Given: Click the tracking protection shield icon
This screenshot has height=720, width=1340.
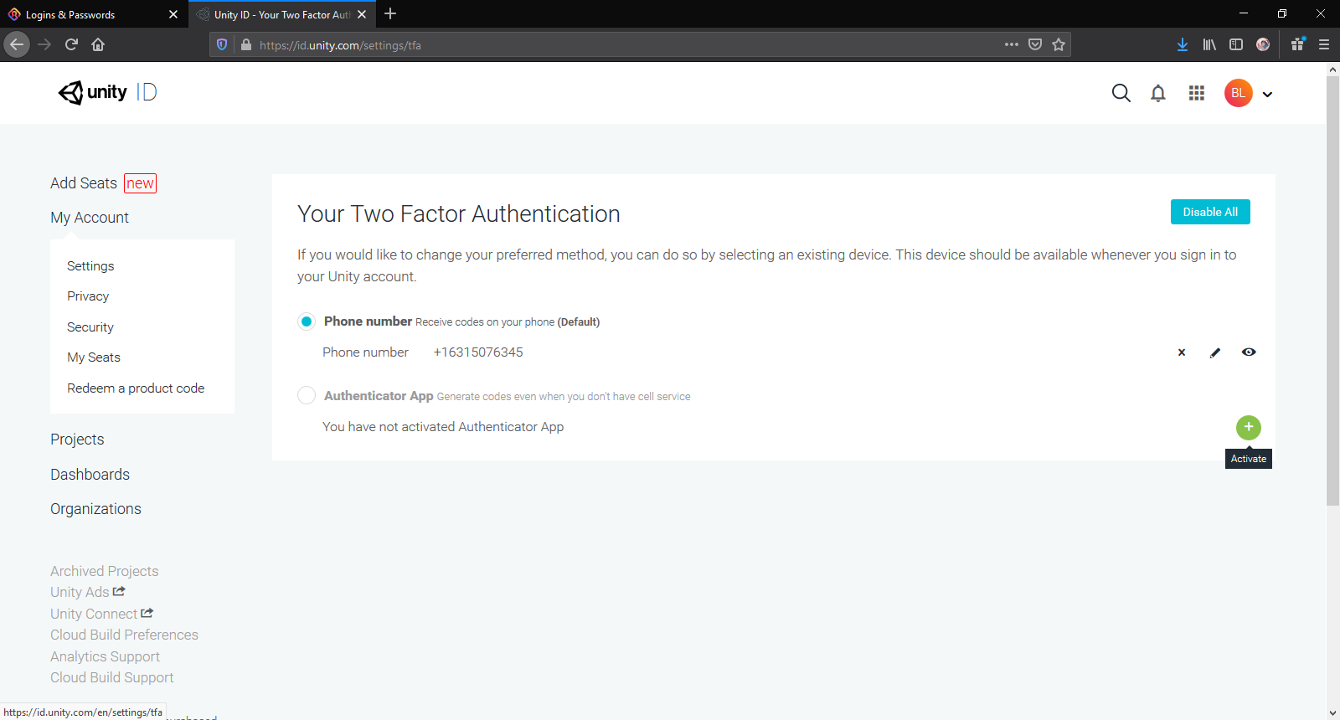Looking at the screenshot, I should (x=222, y=45).
